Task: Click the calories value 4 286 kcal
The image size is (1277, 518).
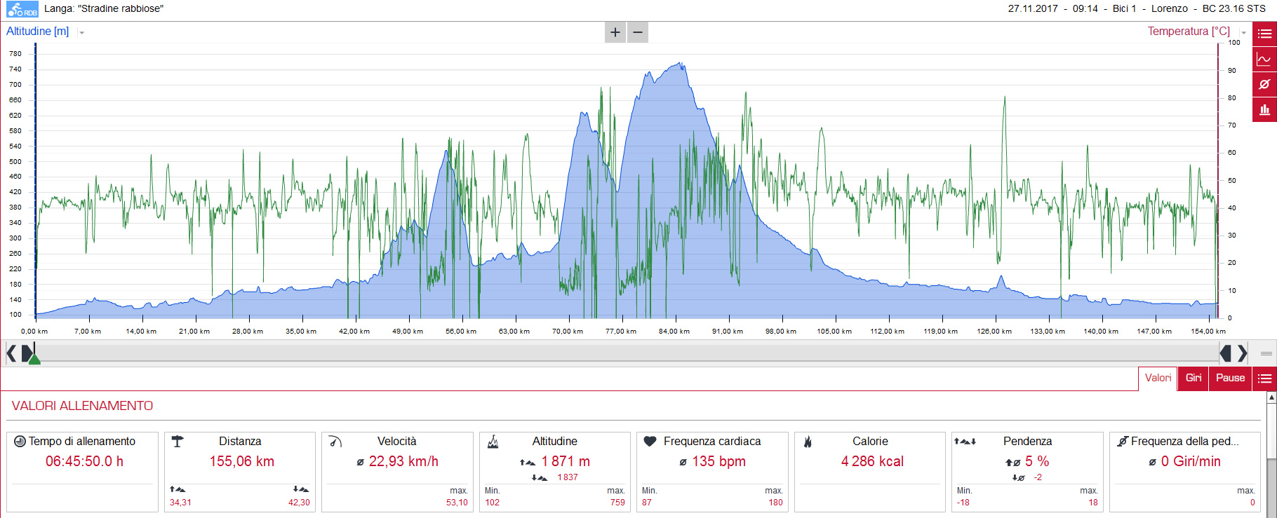Action: click(x=872, y=461)
